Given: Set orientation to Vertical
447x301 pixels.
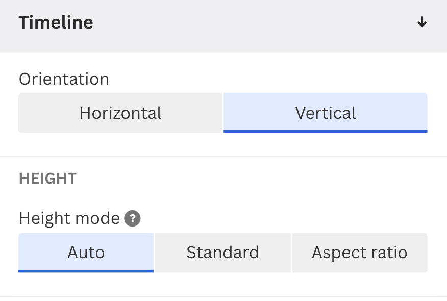Looking at the screenshot, I should tap(326, 113).
